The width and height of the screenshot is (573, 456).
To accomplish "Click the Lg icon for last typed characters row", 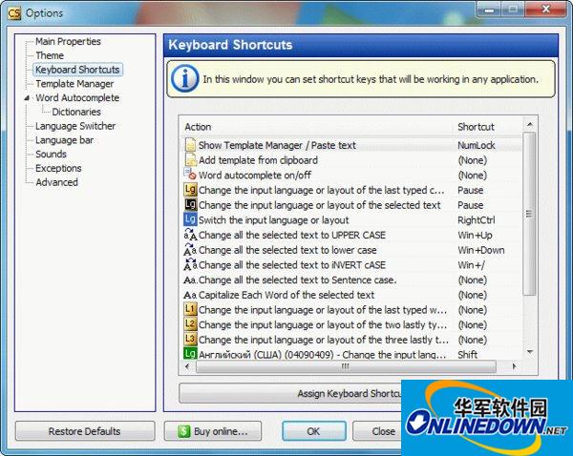I will click(190, 190).
